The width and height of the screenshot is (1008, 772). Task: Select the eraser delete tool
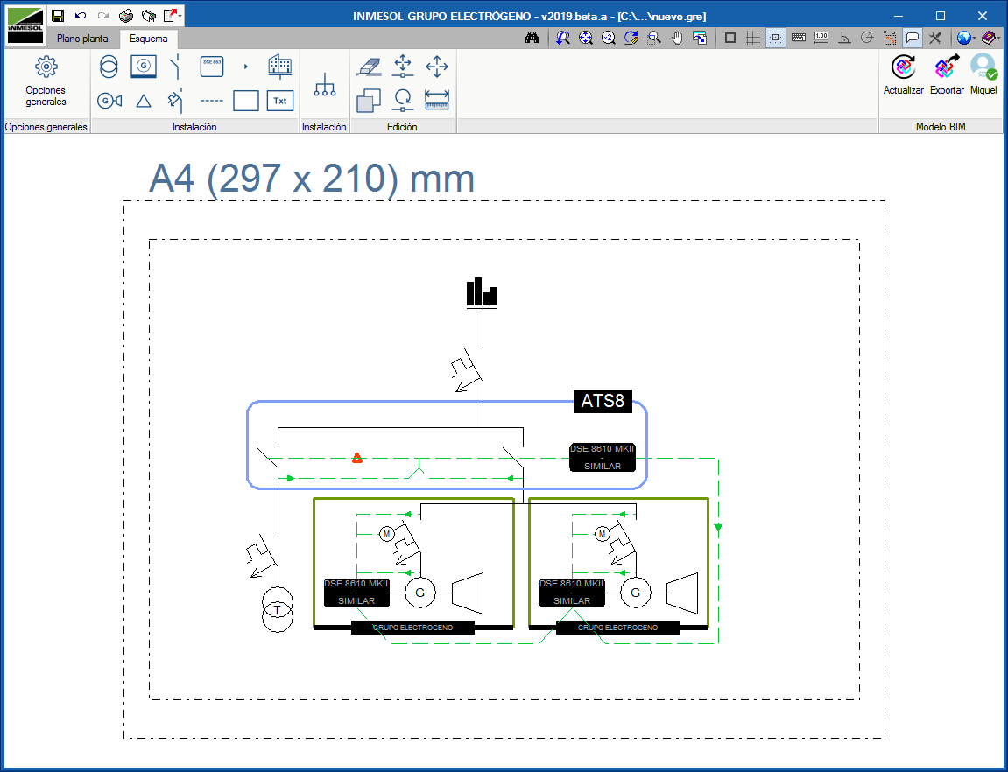pyautogui.click(x=369, y=67)
